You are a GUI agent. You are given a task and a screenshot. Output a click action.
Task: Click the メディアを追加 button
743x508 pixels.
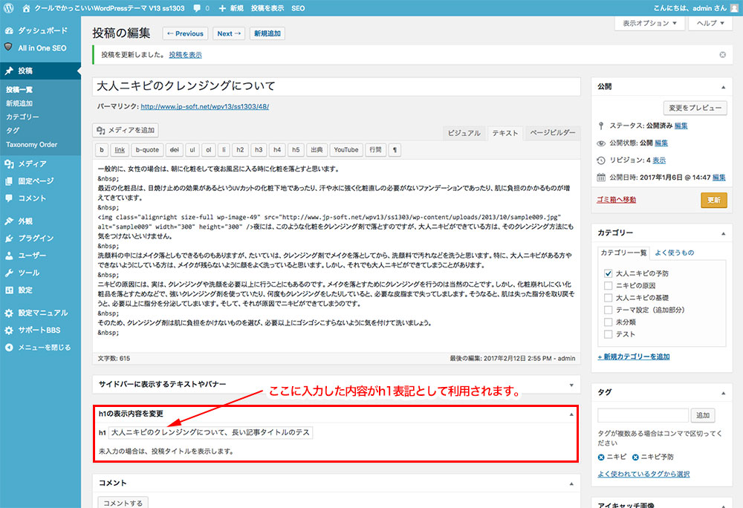(x=126, y=130)
